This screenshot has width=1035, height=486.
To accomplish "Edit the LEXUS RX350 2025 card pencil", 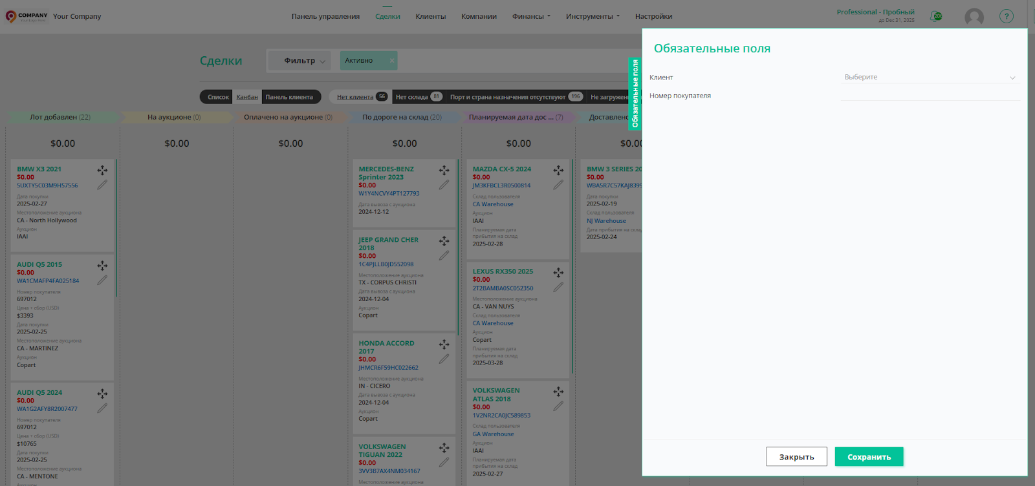I will tap(558, 287).
